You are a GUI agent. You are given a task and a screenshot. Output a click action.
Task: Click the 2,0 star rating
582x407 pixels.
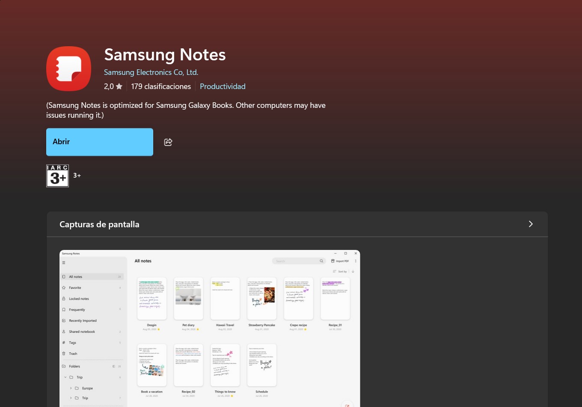coord(113,86)
